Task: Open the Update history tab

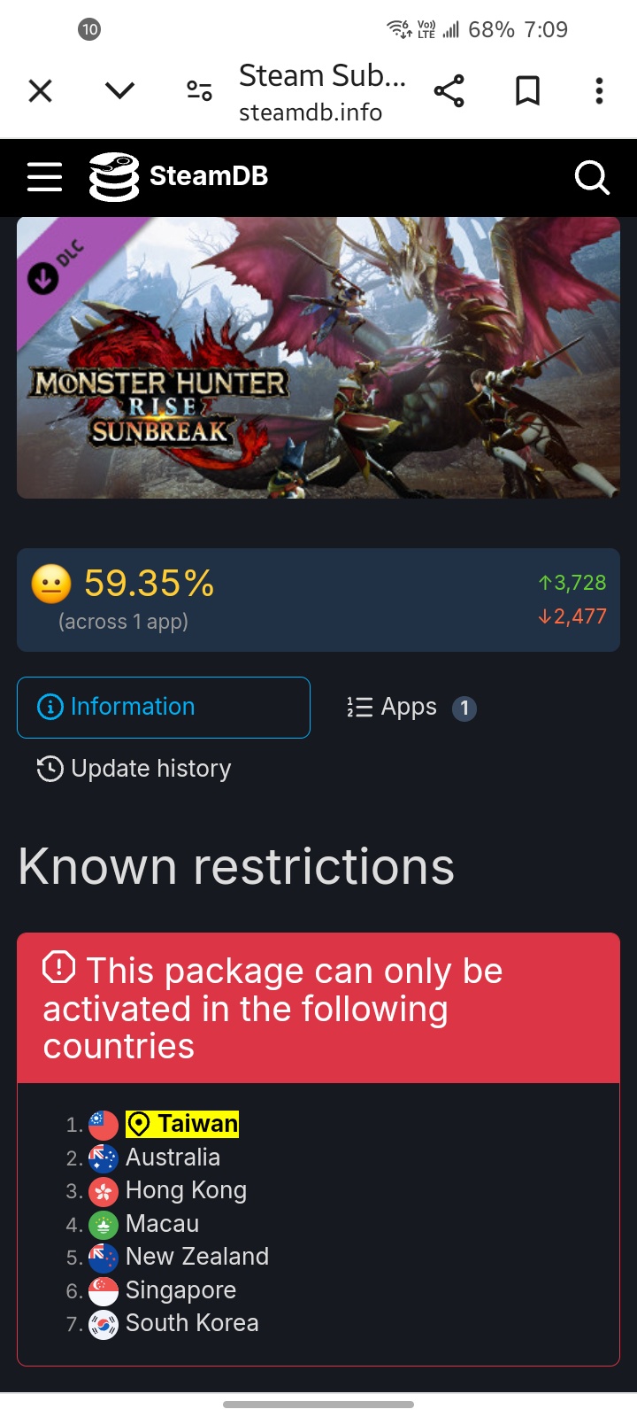Action: pos(134,769)
